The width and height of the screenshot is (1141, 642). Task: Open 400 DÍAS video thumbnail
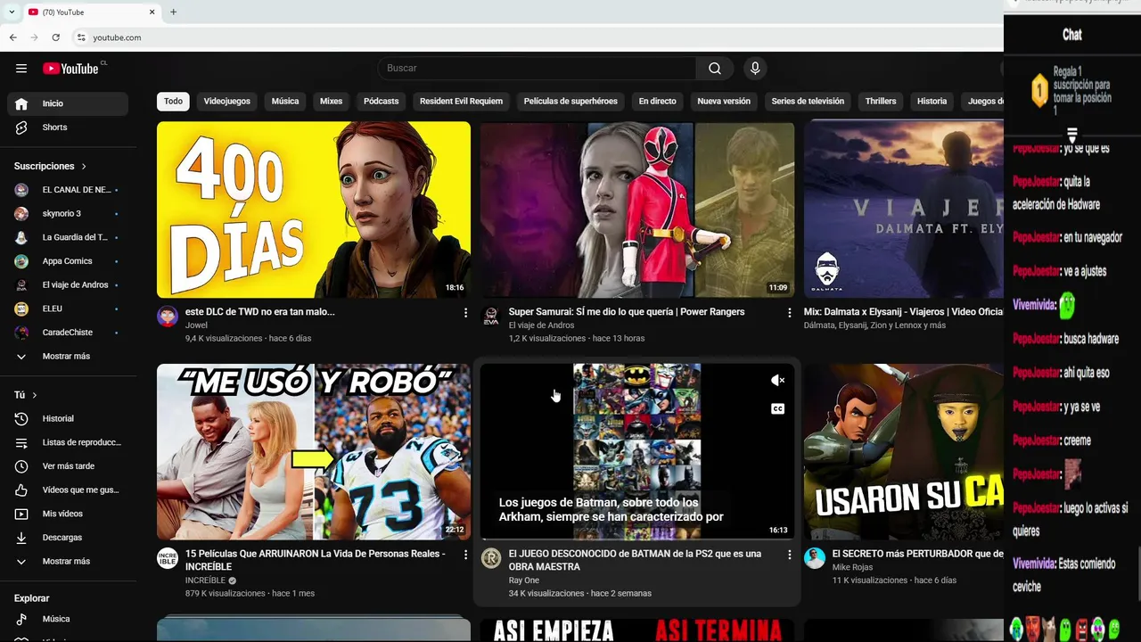(x=314, y=210)
